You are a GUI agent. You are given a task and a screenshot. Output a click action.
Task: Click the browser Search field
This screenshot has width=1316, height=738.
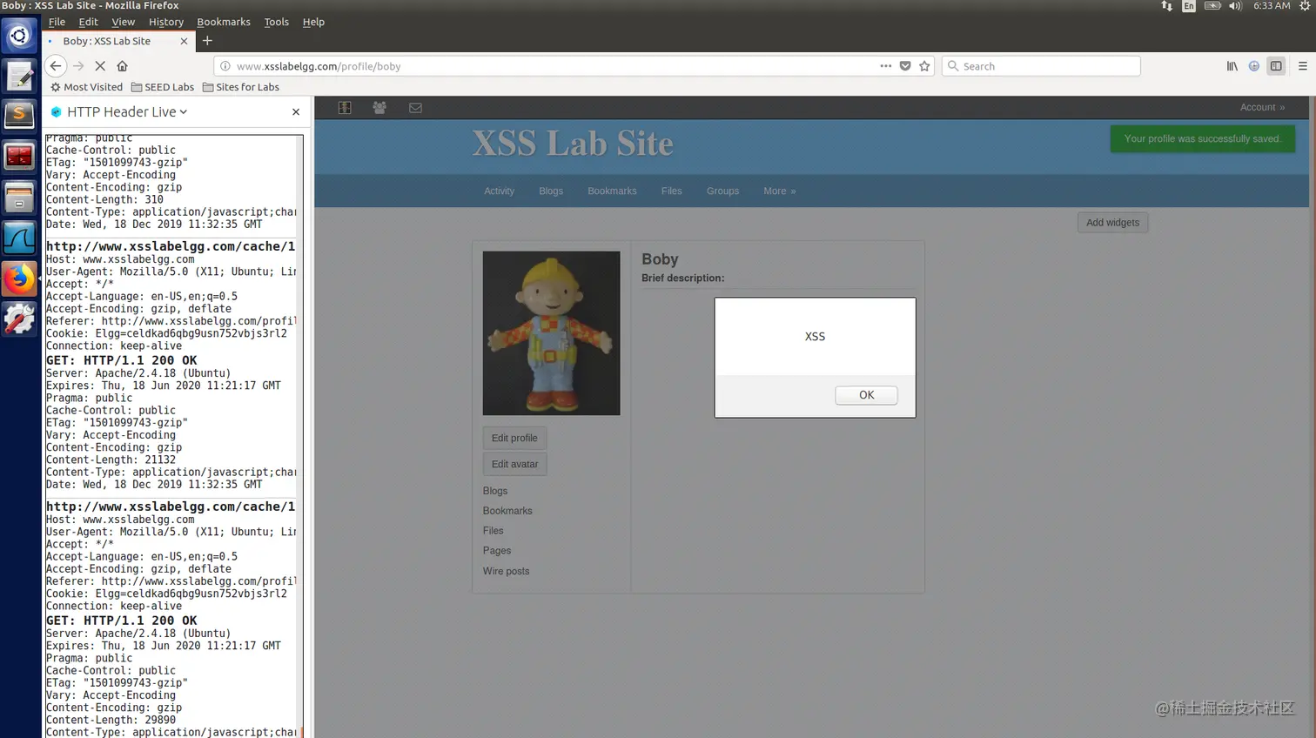tap(1041, 66)
